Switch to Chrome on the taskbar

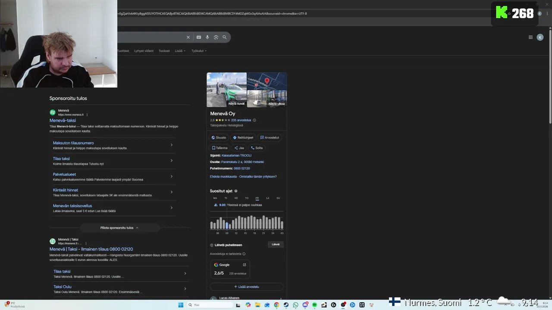(x=276, y=305)
